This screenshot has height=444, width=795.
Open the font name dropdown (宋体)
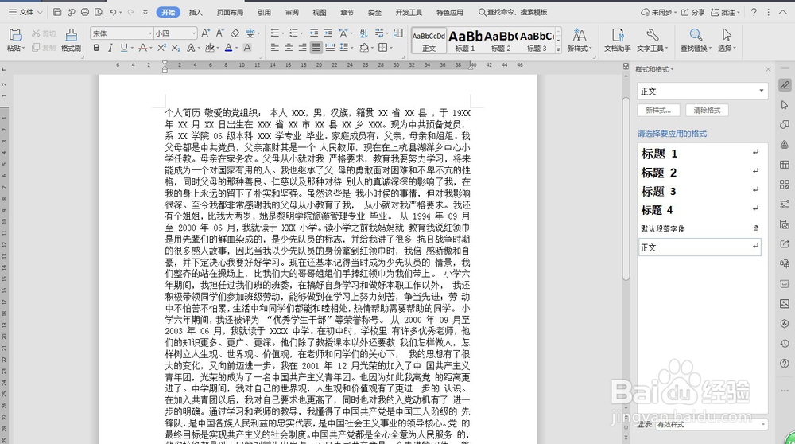(150, 33)
